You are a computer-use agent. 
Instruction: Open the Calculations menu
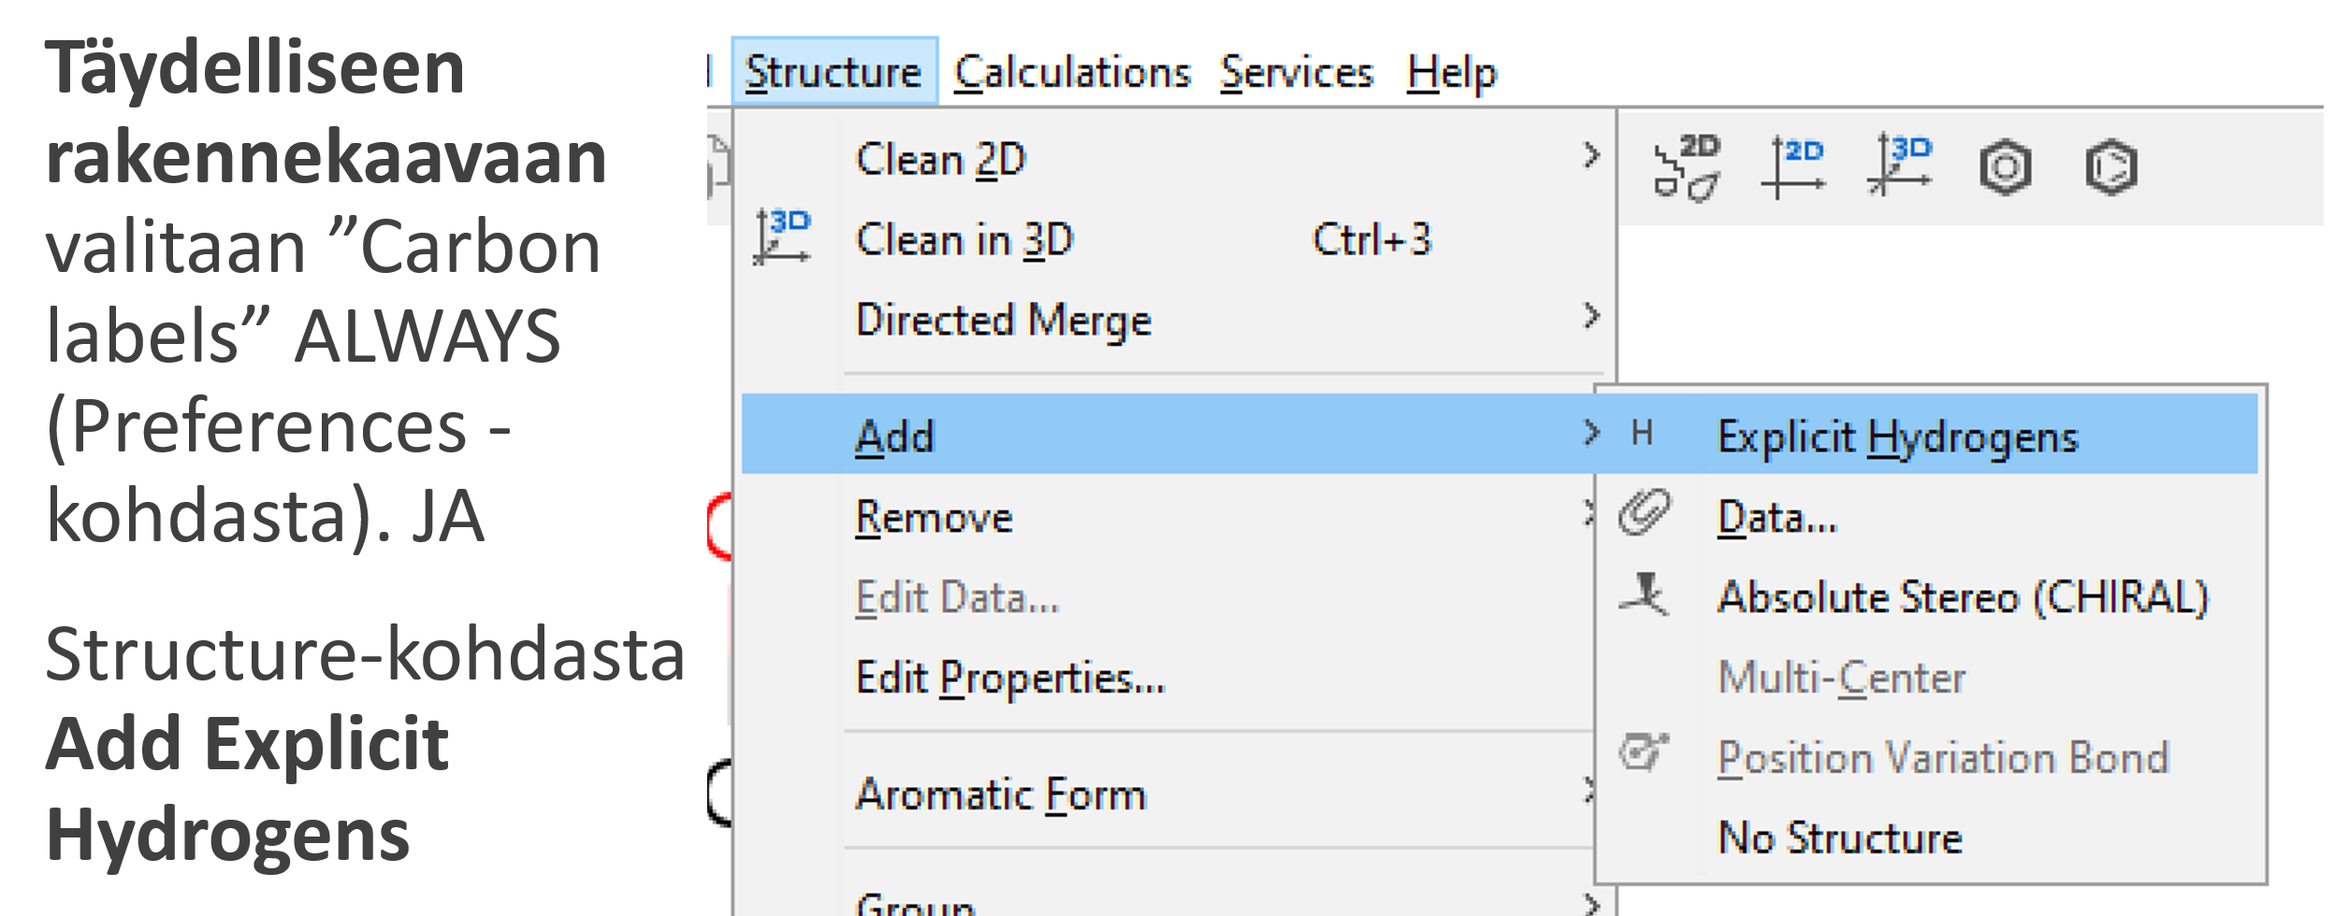click(x=1071, y=72)
